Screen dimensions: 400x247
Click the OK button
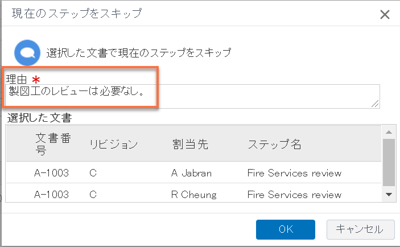point(286,229)
